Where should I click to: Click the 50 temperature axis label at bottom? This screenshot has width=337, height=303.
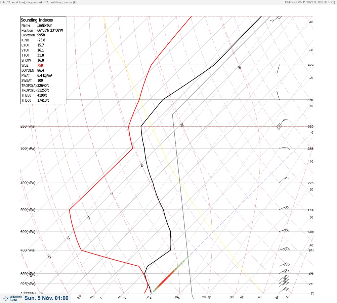pos(288,297)
